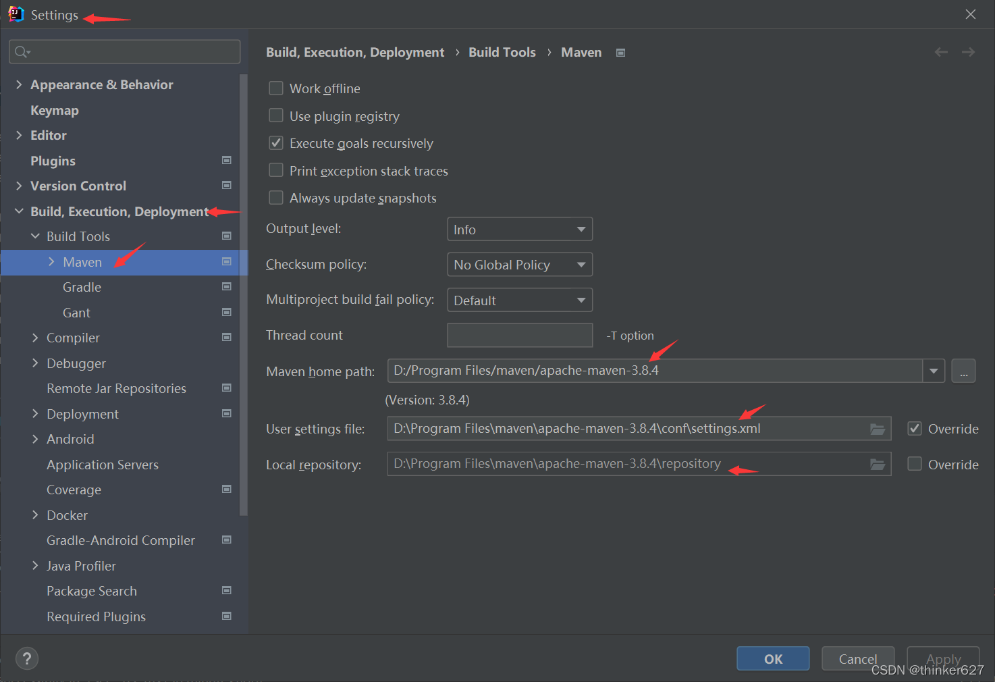Viewport: 995px width, 682px height.
Task: Enable Work offline checkbox
Action: coord(276,88)
